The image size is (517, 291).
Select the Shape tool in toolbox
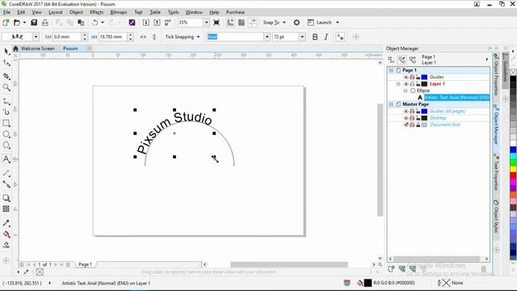pyautogui.click(x=6, y=63)
